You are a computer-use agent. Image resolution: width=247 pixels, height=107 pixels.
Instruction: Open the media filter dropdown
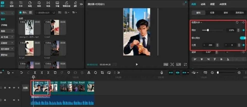coord(75,13)
